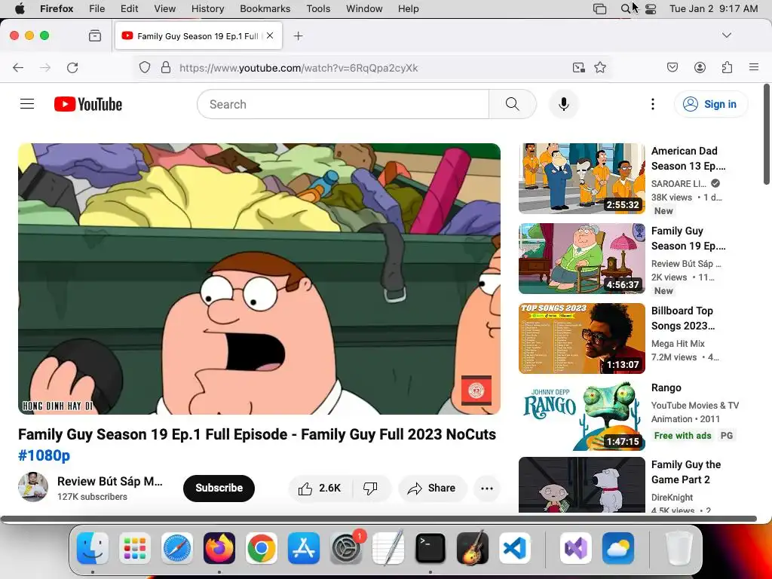Open the History menu
Screen dimensions: 772x579
point(207,9)
